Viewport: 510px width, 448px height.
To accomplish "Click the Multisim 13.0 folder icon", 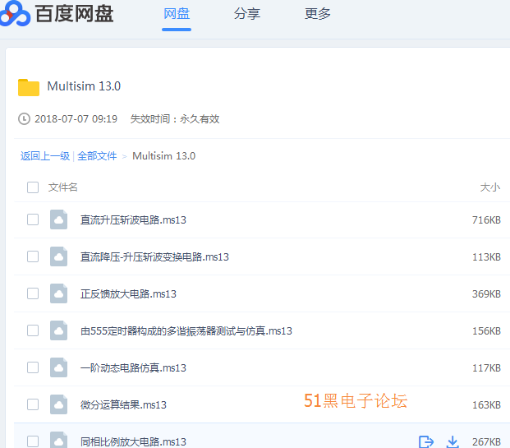I will pos(29,87).
